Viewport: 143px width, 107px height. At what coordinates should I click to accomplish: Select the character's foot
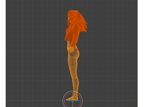[72, 98]
